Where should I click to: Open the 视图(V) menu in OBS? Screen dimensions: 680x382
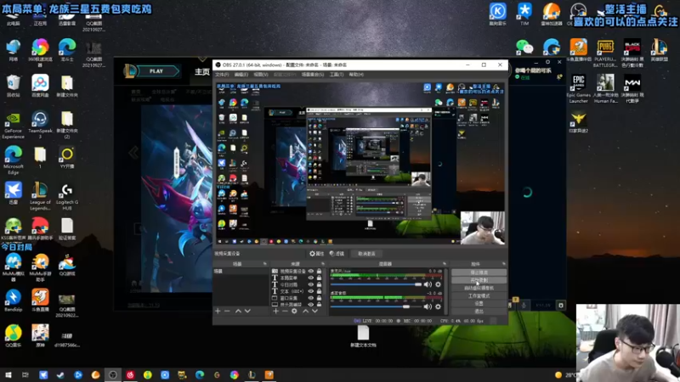pyautogui.click(x=260, y=75)
